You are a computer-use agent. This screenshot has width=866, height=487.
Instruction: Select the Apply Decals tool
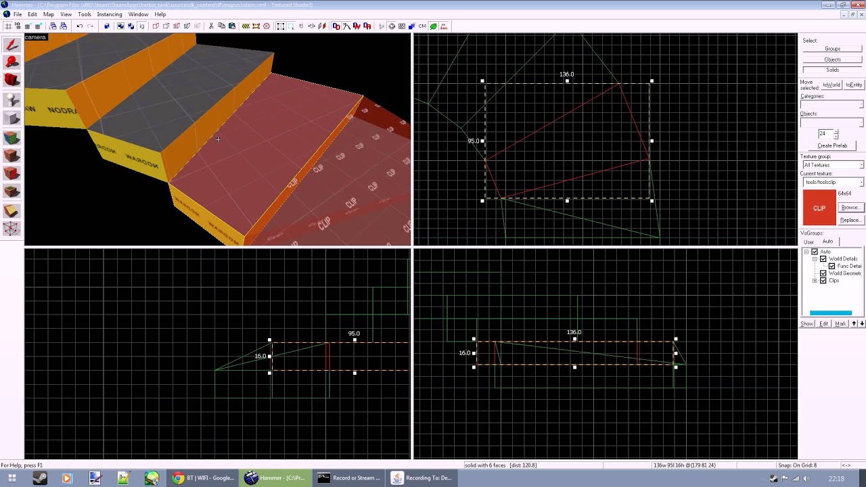point(12,174)
